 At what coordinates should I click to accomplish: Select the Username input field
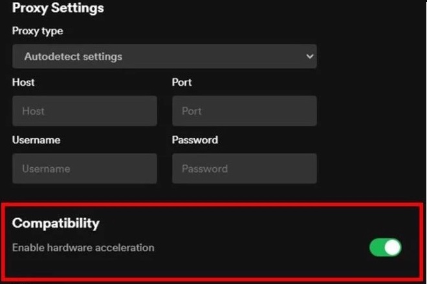tap(84, 168)
